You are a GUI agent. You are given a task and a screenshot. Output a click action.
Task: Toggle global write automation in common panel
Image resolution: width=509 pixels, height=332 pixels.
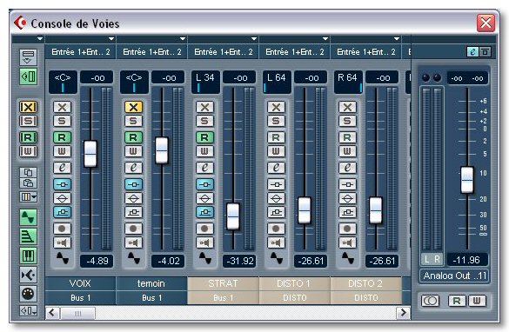28,151
